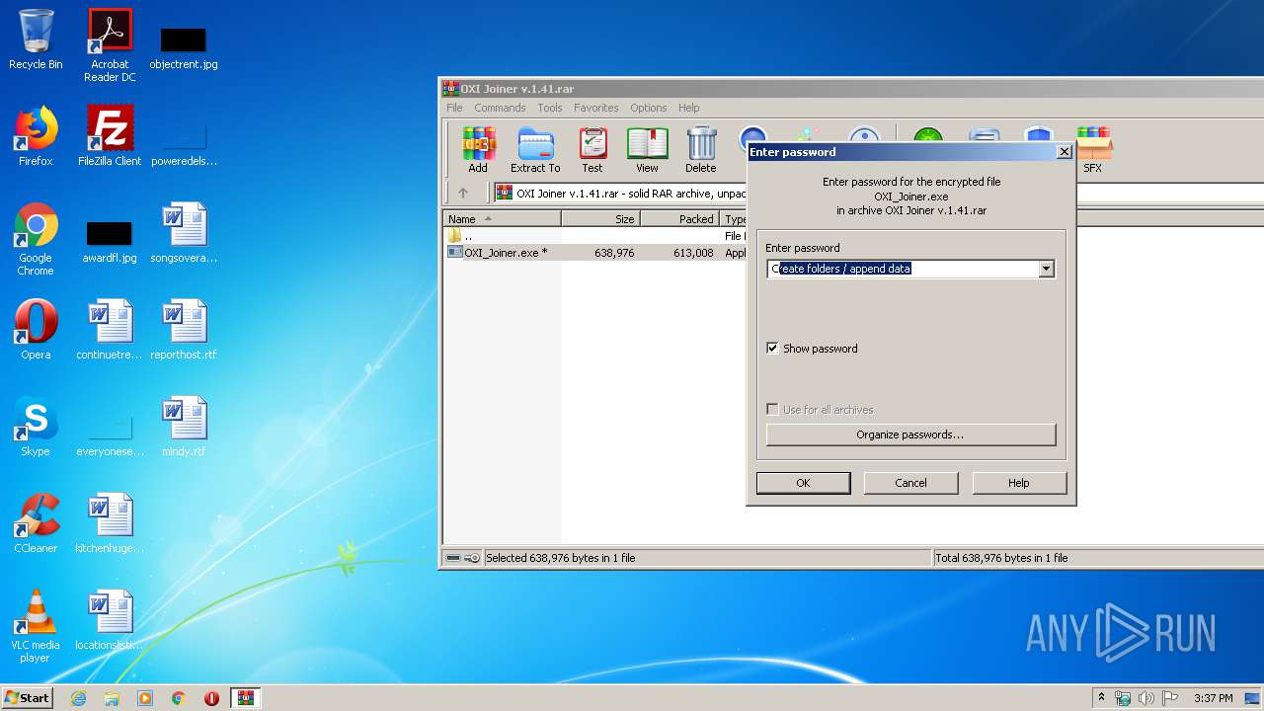Click the Organize passwords button
This screenshot has width=1264, height=711.
point(910,434)
